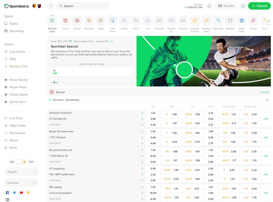
Task: Select the American Football icon
Action: coord(195,21)
